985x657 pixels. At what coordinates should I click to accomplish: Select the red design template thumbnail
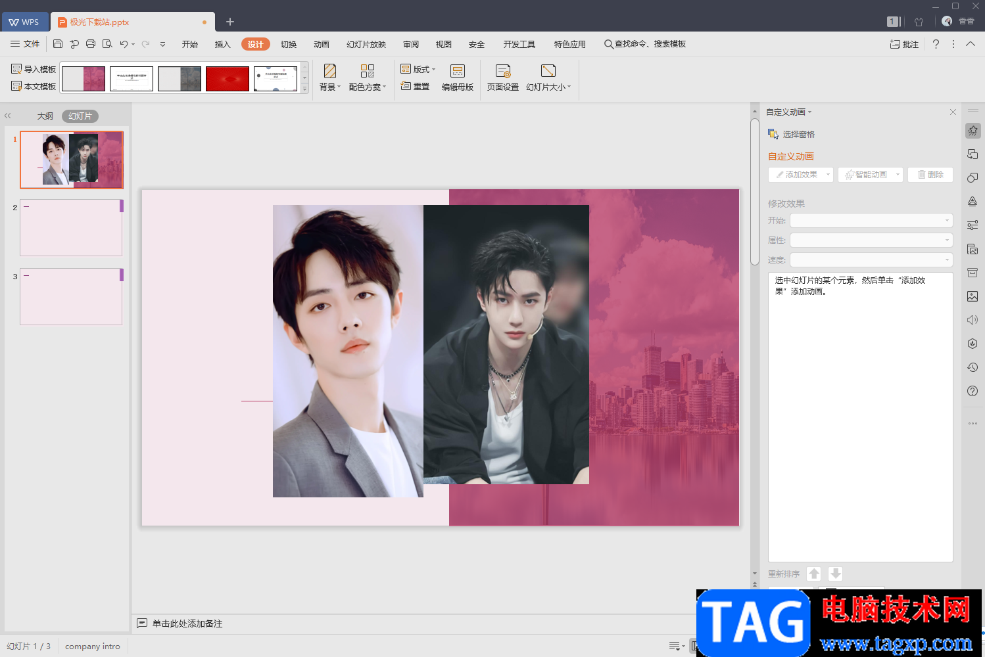[228, 79]
